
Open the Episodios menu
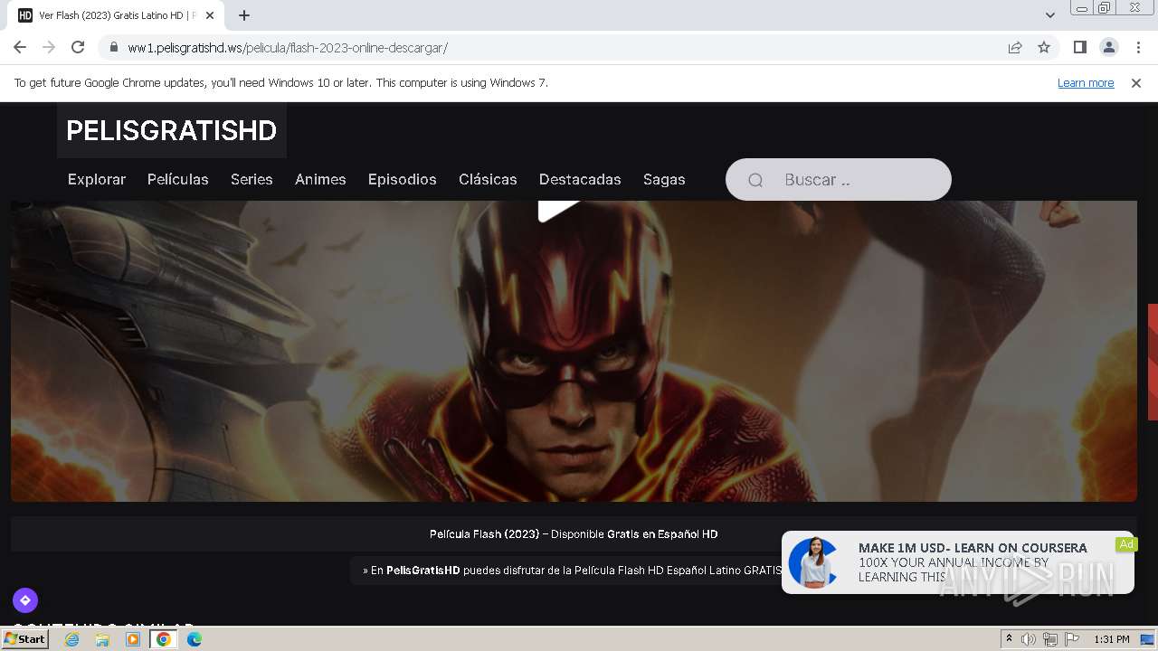(403, 179)
